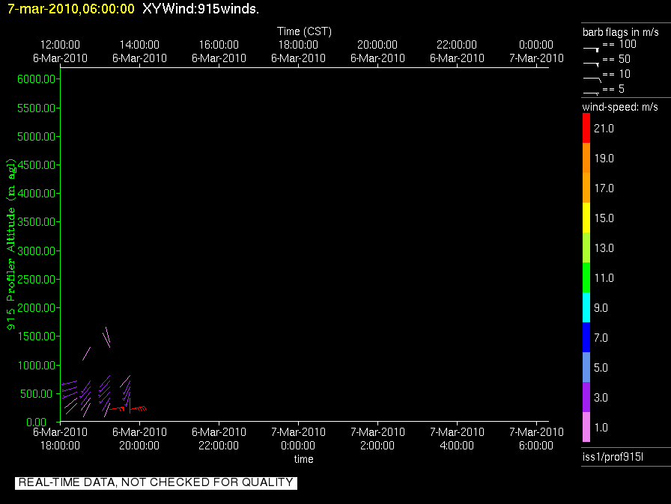Click the '2000.00' altitude axis label
671x504 pixels.
coord(37,308)
